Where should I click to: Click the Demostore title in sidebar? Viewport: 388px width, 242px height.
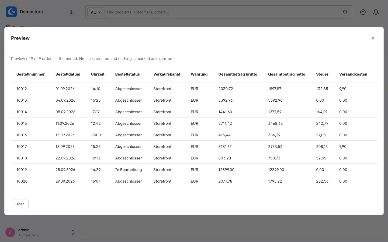[31, 12]
